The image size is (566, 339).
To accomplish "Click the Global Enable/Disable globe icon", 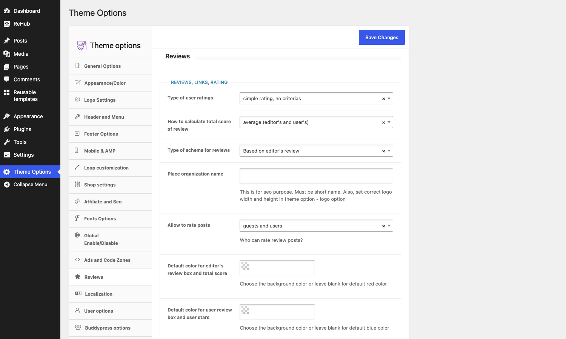I will pyautogui.click(x=77, y=235).
